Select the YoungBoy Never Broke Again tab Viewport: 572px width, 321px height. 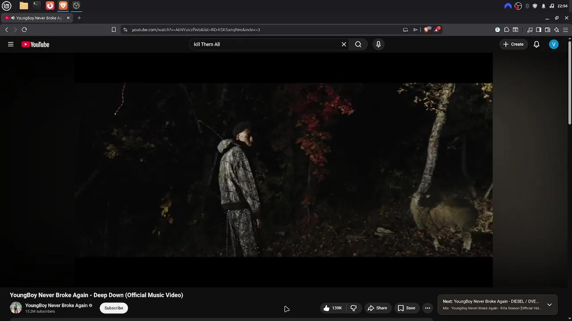click(37, 18)
